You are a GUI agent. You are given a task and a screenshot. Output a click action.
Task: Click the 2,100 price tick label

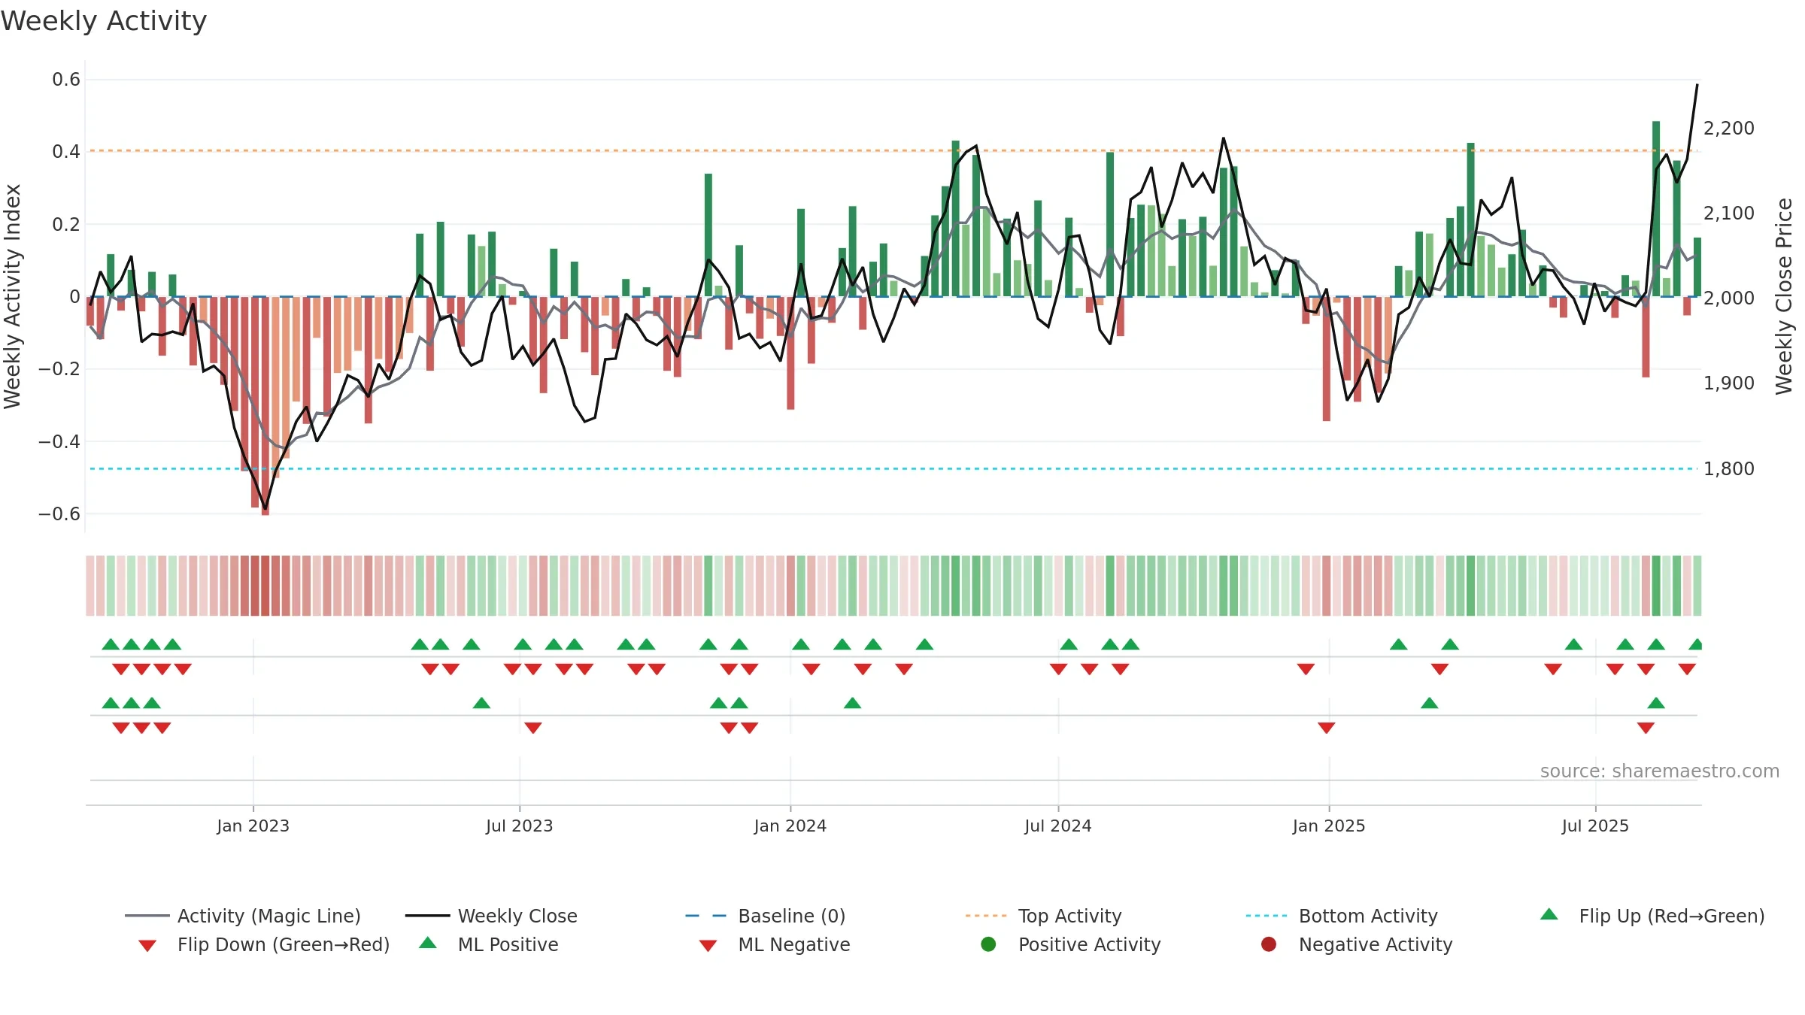click(x=1729, y=214)
